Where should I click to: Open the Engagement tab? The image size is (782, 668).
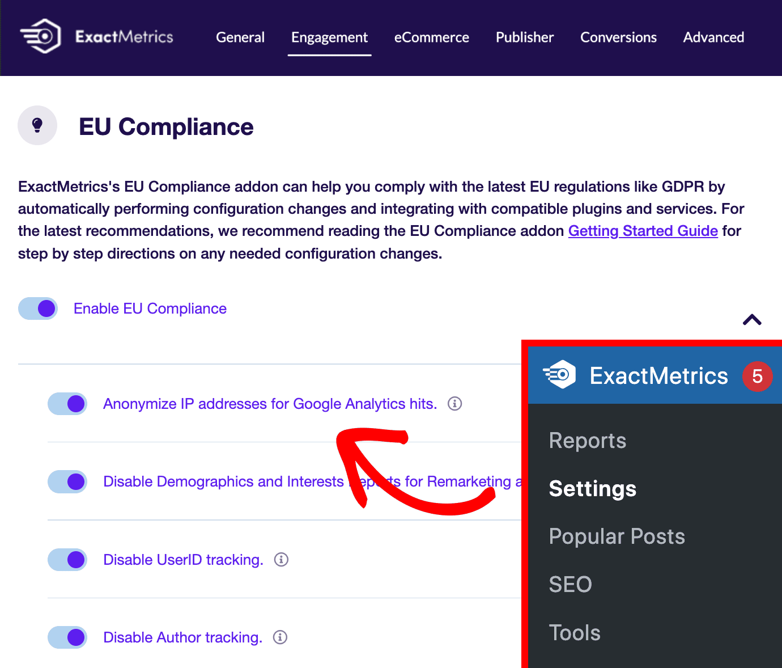click(329, 37)
